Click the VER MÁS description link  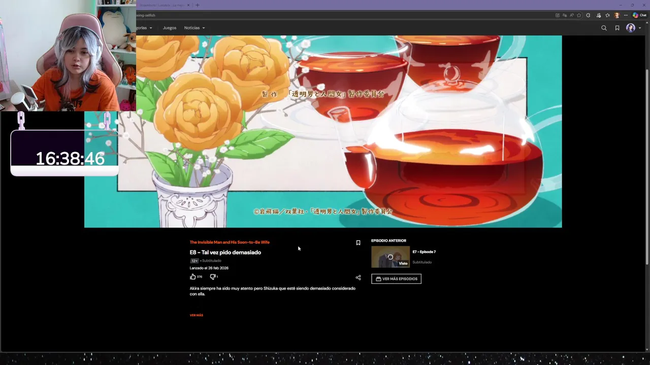[x=197, y=315]
